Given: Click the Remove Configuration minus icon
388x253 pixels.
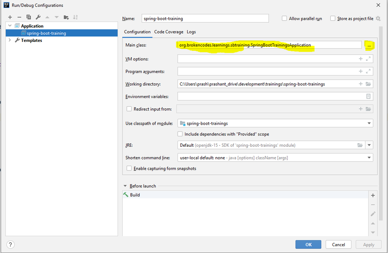Looking at the screenshot, I should point(19,17).
